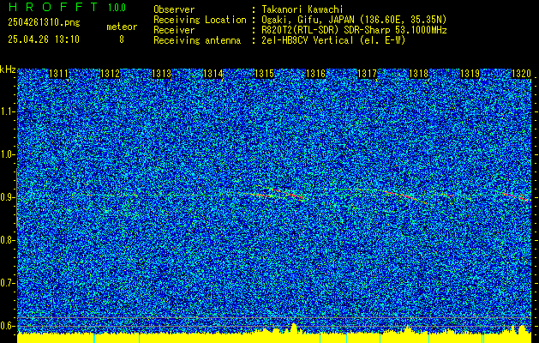The height and width of the screenshot is (343, 539).
Task: Click the 1316 time marker
Action: point(315,74)
